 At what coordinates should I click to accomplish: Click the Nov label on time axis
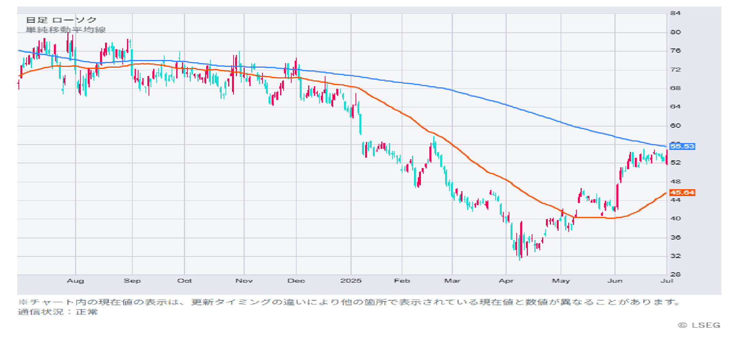tap(244, 281)
